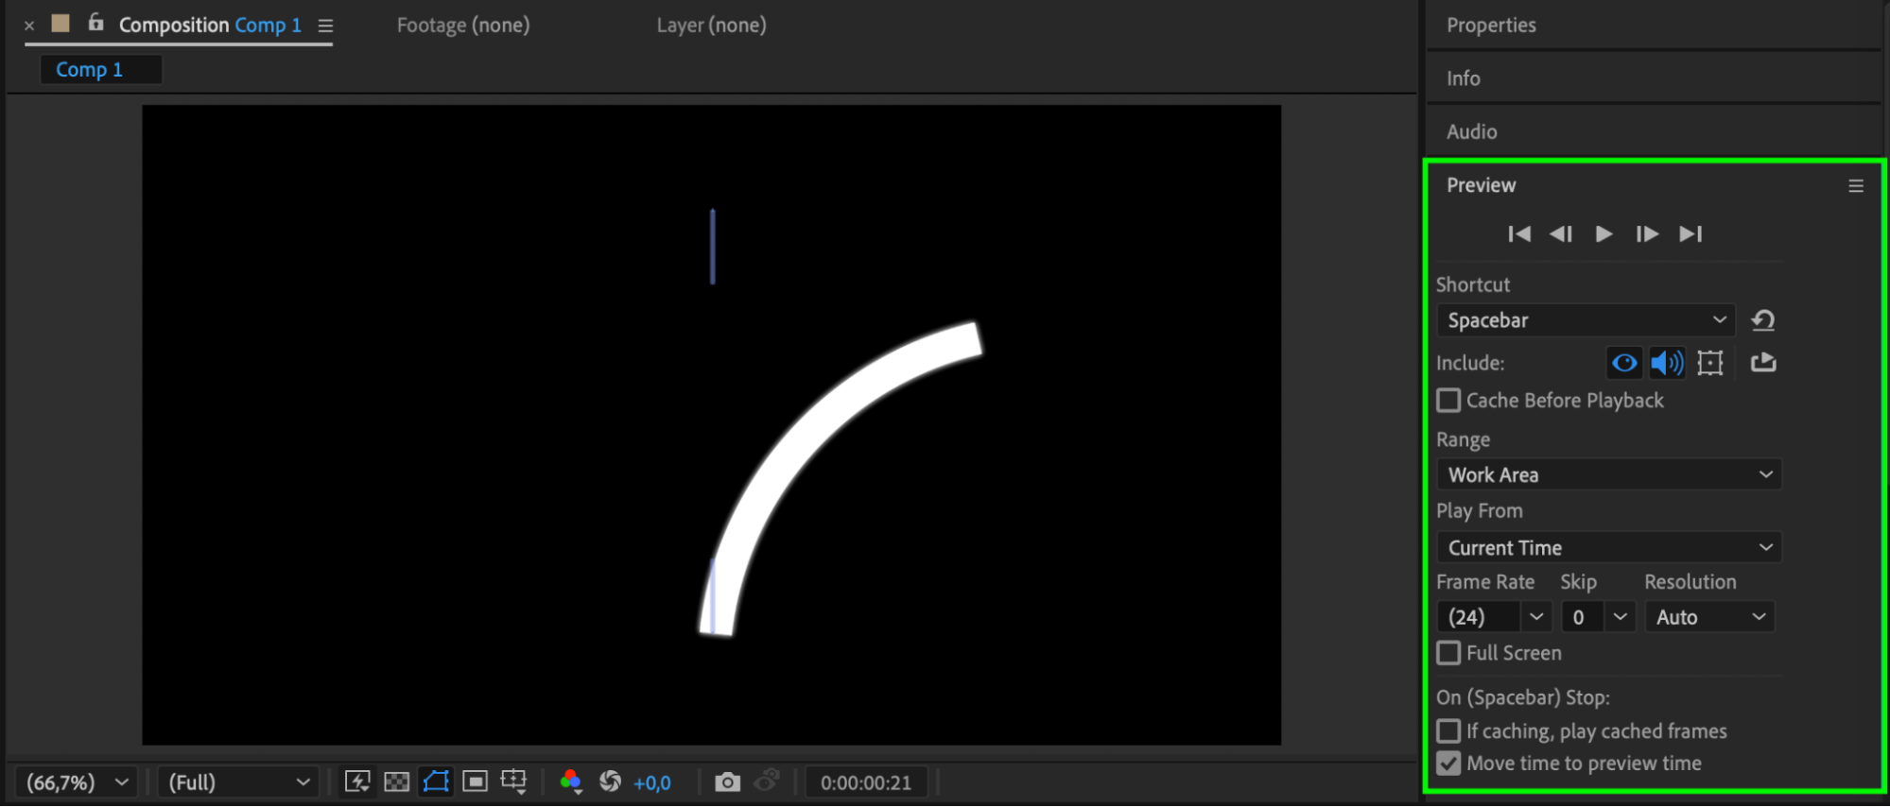This screenshot has width=1890, height=807.
Task: Toggle Include overlays and layer controls icon
Action: (1710, 363)
